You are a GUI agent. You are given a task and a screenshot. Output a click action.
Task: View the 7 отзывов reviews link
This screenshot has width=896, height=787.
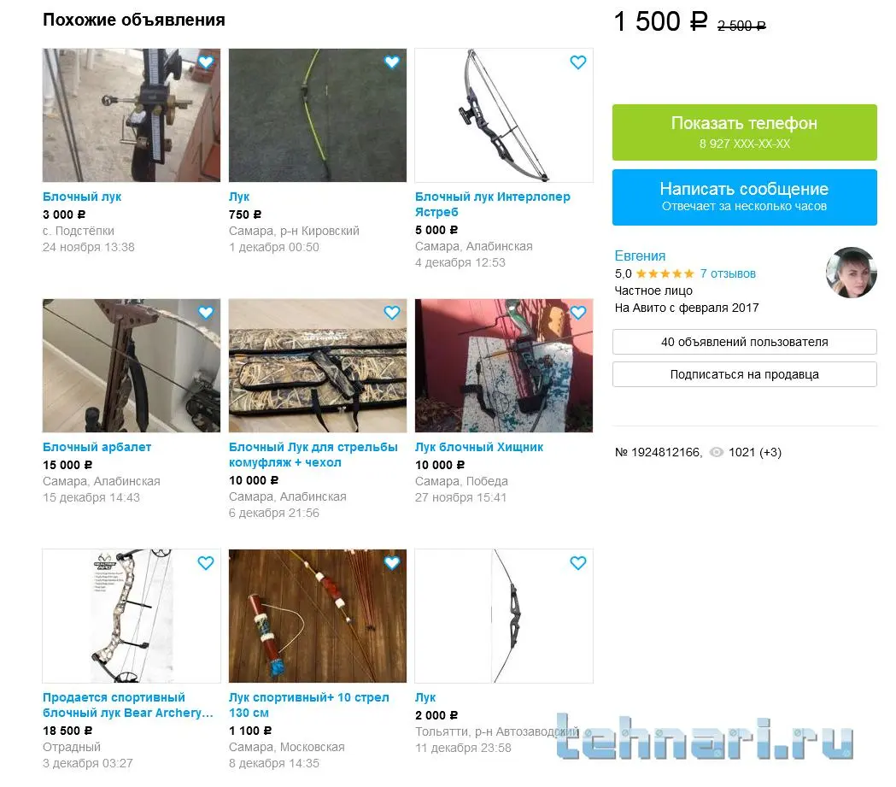click(728, 273)
